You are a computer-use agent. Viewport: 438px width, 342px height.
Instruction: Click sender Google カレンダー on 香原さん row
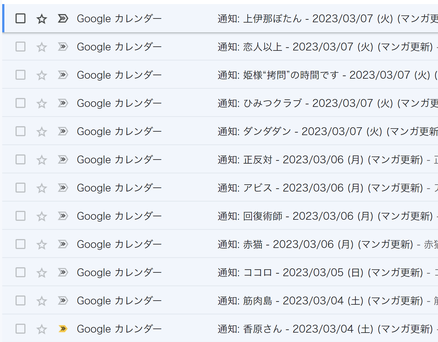(119, 329)
